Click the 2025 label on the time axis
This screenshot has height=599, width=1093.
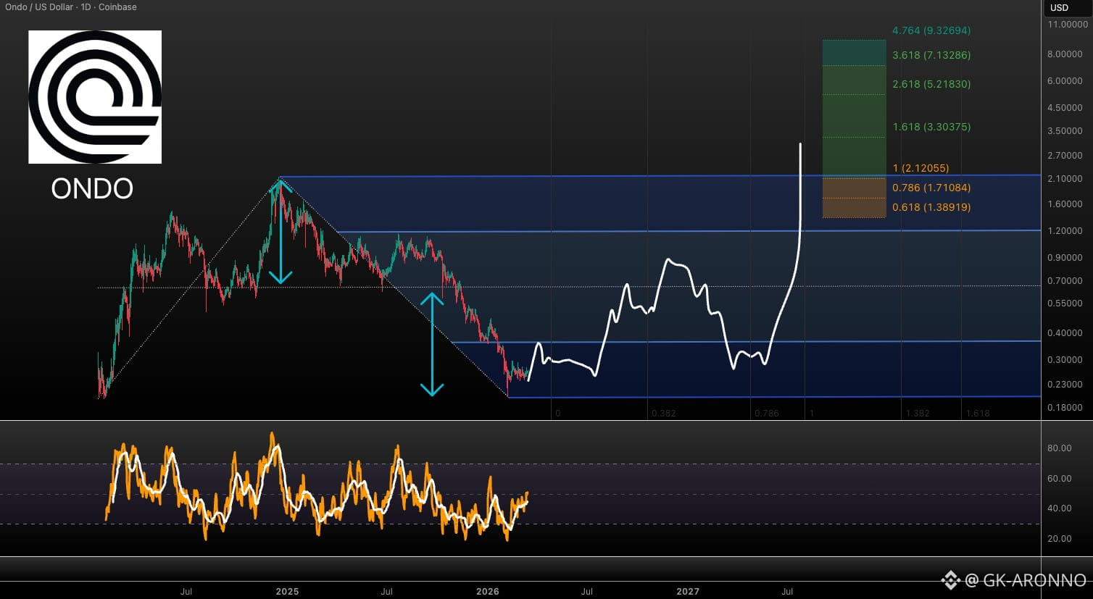click(287, 592)
